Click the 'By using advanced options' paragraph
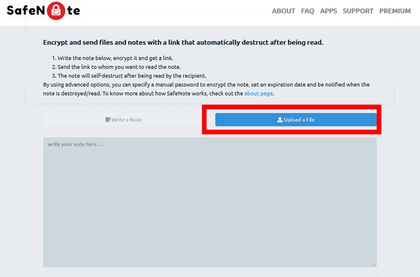Image resolution: width=420 pixels, height=277 pixels. (x=206, y=89)
